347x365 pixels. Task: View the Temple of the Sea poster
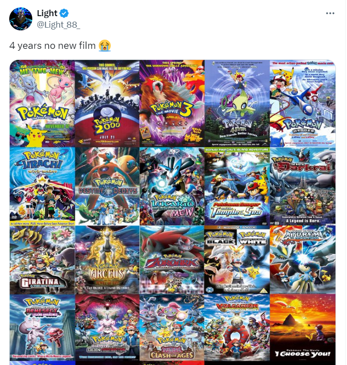pos(237,186)
